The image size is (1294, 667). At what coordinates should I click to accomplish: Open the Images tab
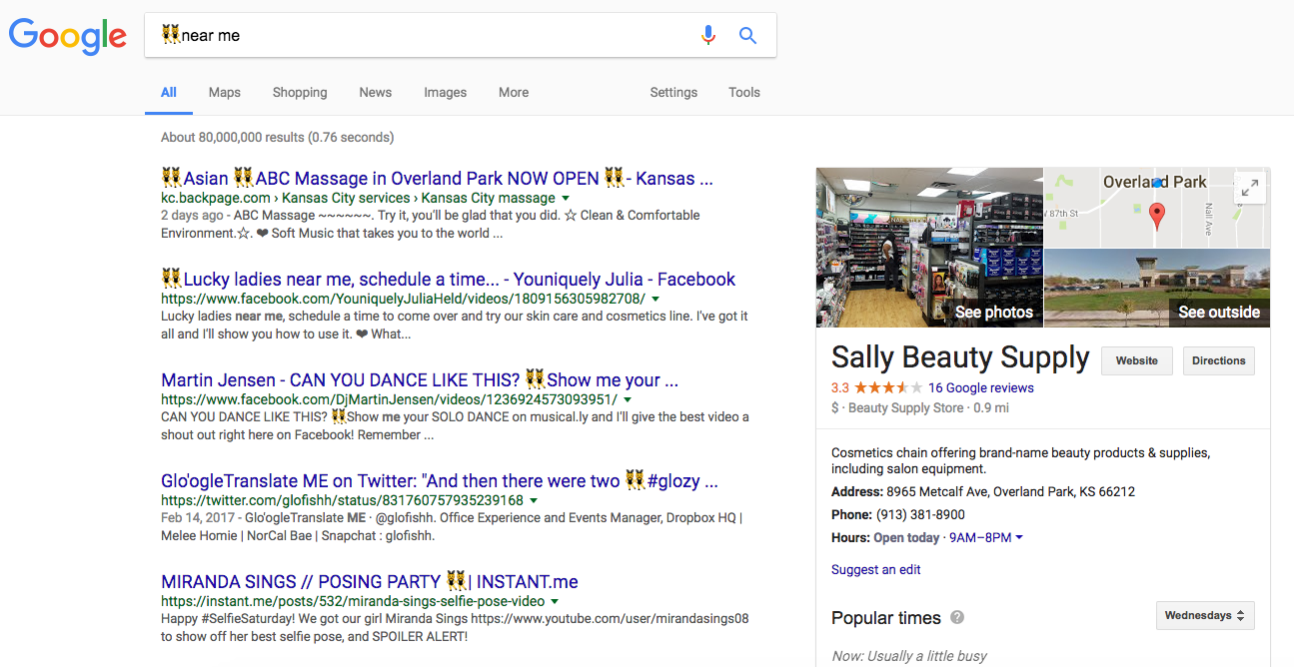(446, 92)
